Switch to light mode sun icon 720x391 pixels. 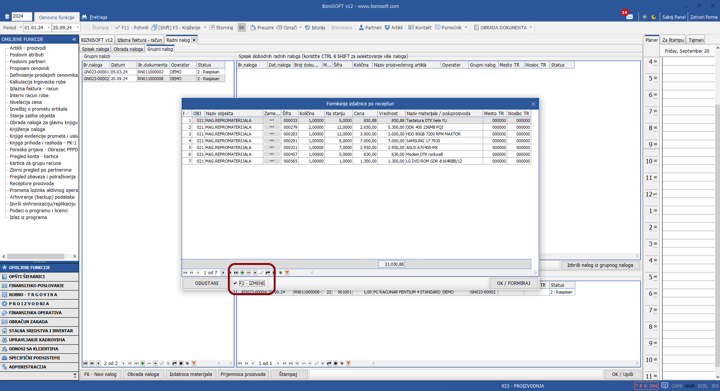pyautogui.click(x=644, y=17)
